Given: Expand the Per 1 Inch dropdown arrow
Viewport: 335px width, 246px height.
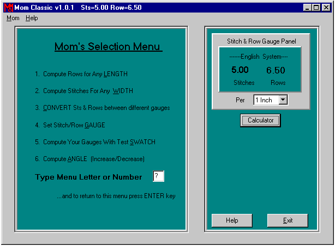Looking at the screenshot, I should tap(283, 100).
